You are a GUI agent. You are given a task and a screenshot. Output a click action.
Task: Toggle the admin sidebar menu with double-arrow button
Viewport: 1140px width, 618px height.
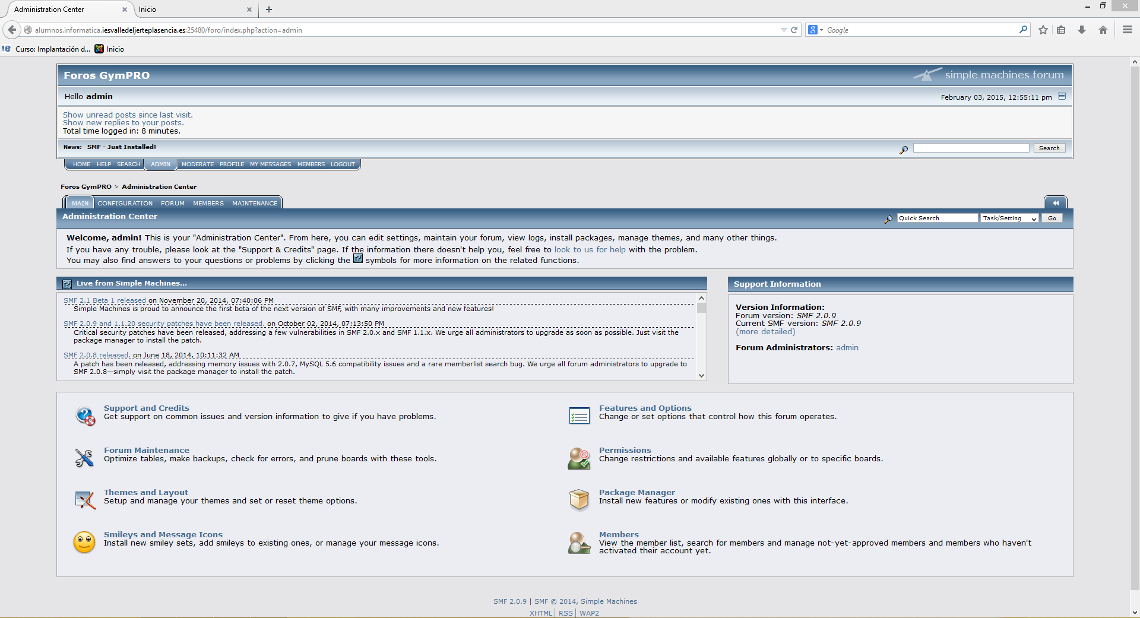[1056, 203]
